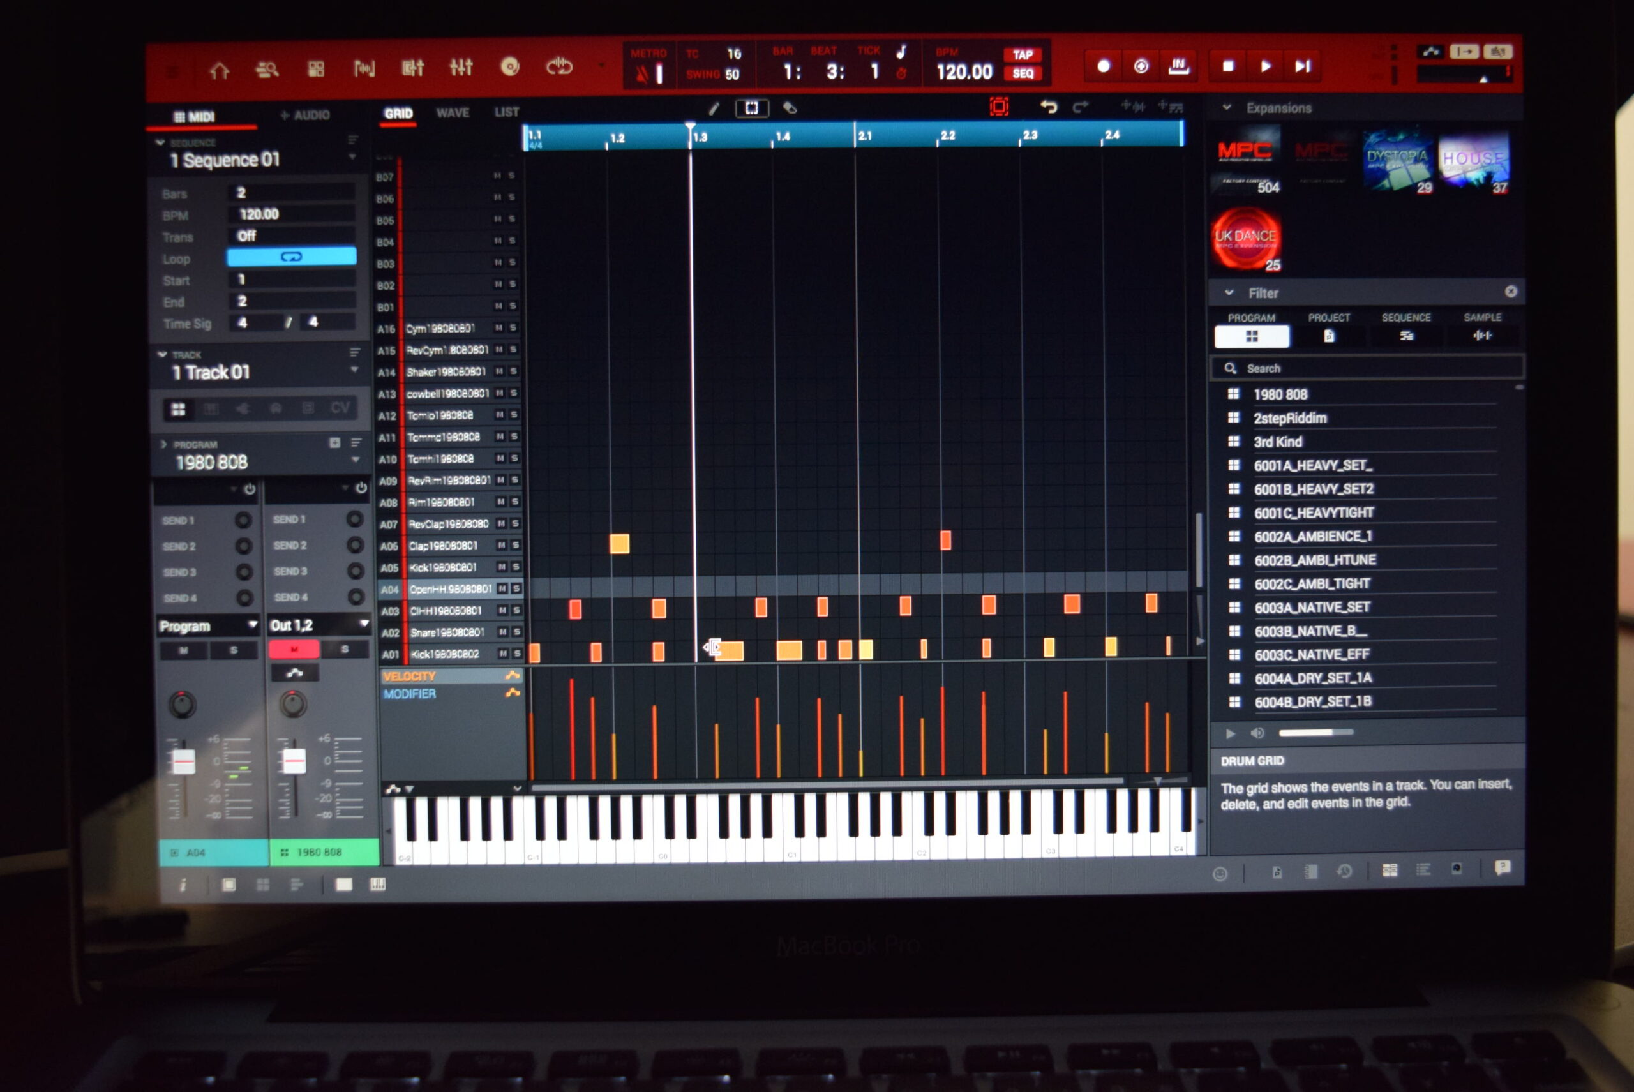Switch to the AUDIO tab
The width and height of the screenshot is (1634, 1092).
305,115
